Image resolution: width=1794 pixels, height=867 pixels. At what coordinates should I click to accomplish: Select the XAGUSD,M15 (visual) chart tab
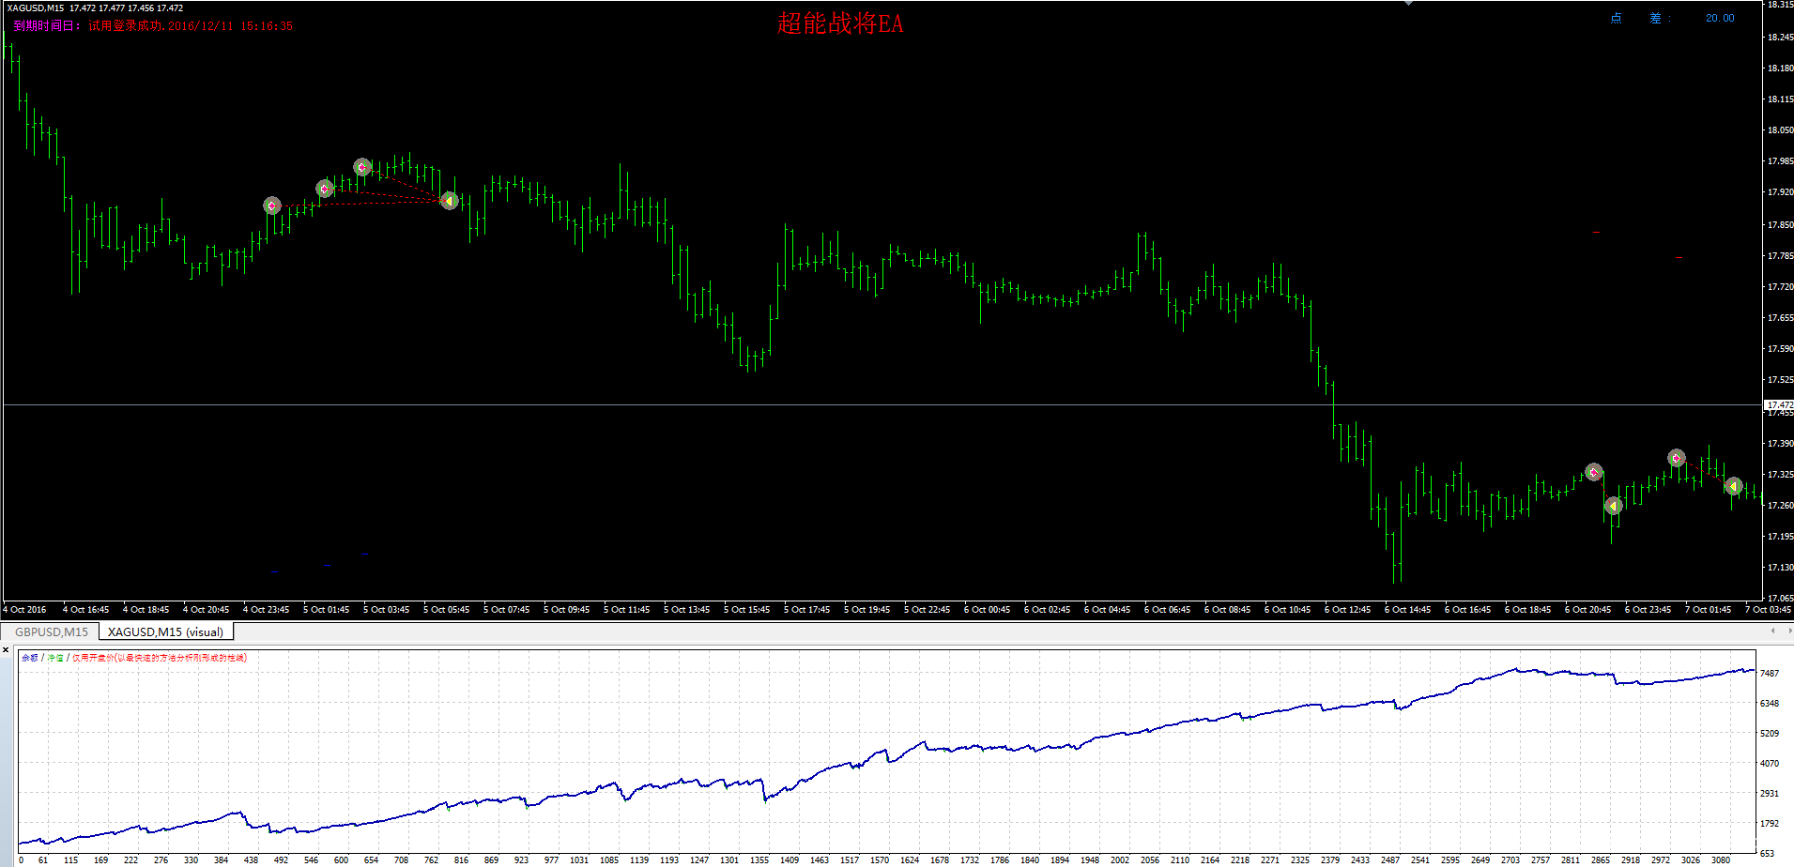click(x=165, y=631)
